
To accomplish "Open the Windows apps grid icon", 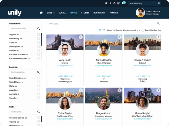I will [106, 3].
